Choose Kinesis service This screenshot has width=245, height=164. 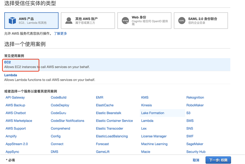click(146, 105)
